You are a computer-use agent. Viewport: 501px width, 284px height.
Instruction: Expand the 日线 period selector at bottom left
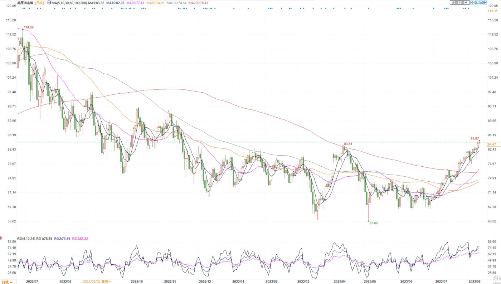[x=6, y=282]
